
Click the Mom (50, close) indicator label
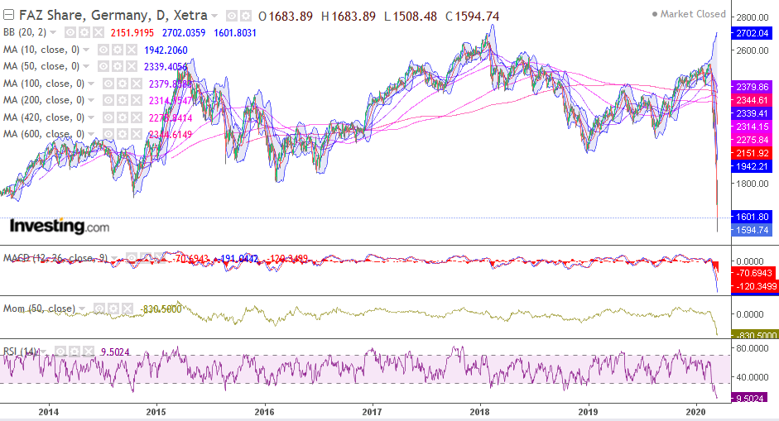pos(39,309)
